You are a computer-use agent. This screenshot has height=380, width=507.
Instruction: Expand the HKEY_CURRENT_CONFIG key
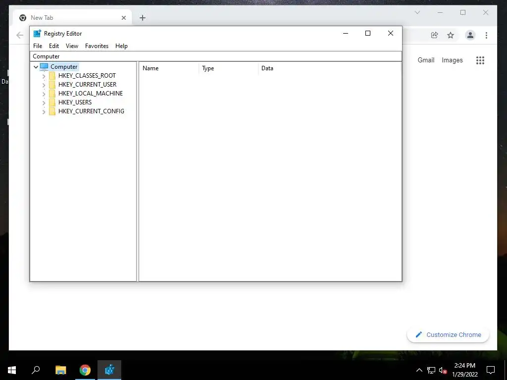[44, 112]
